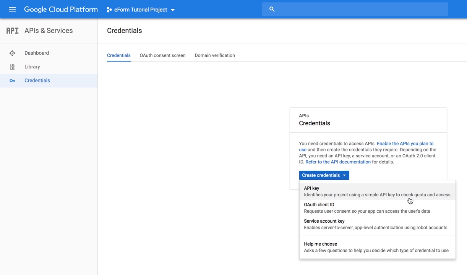Click the Credentials card title under APIs
This screenshot has width=467, height=275.
(315, 123)
